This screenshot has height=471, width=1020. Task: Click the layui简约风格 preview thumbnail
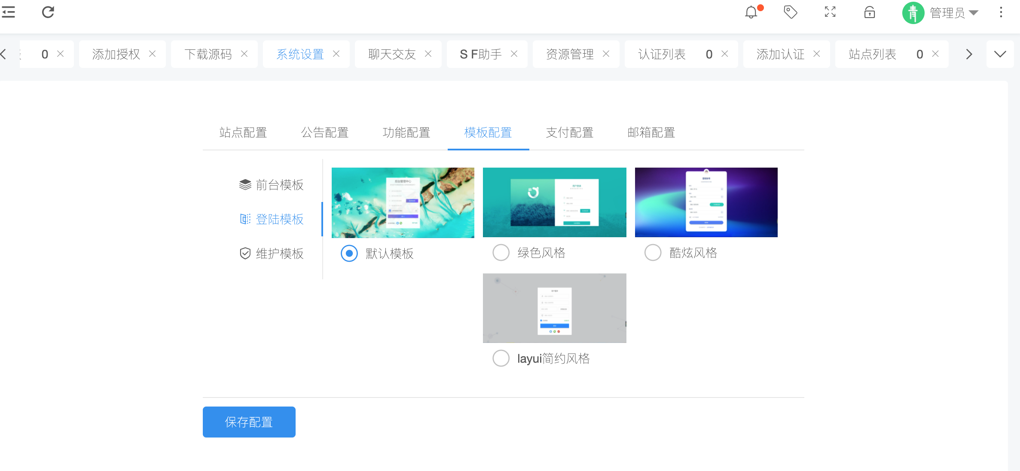coord(555,308)
